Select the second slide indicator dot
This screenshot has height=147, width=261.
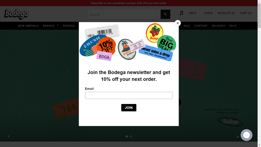click(x=131, y=136)
